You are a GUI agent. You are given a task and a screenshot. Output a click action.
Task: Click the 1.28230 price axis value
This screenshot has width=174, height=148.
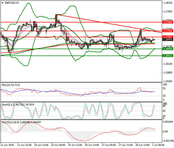[x=168, y=3]
